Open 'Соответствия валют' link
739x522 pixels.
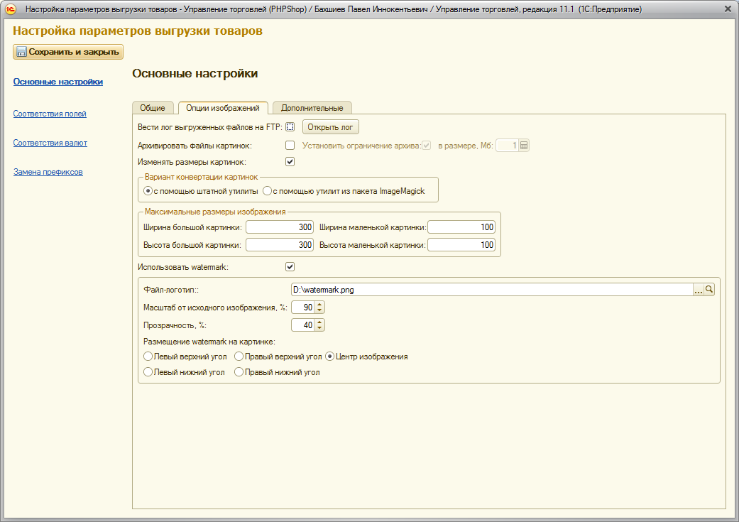point(50,143)
